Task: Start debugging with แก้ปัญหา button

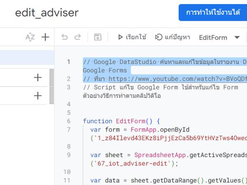Action: pyautogui.click(x=172, y=37)
